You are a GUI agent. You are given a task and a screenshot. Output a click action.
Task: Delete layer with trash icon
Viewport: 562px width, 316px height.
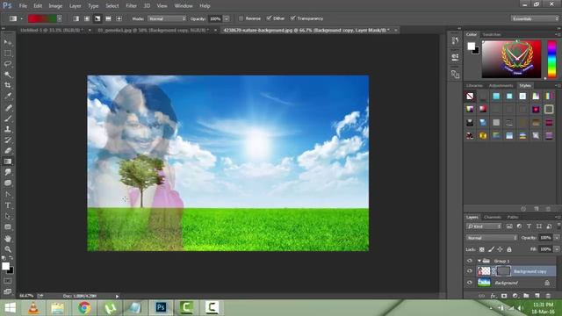pos(548,296)
